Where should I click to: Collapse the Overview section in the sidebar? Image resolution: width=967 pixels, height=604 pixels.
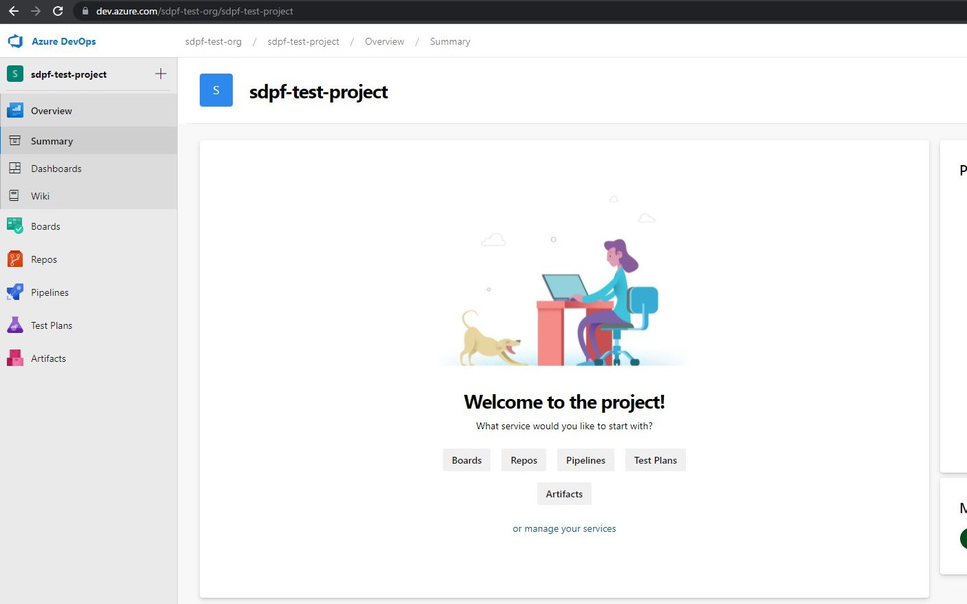[x=51, y=111]
